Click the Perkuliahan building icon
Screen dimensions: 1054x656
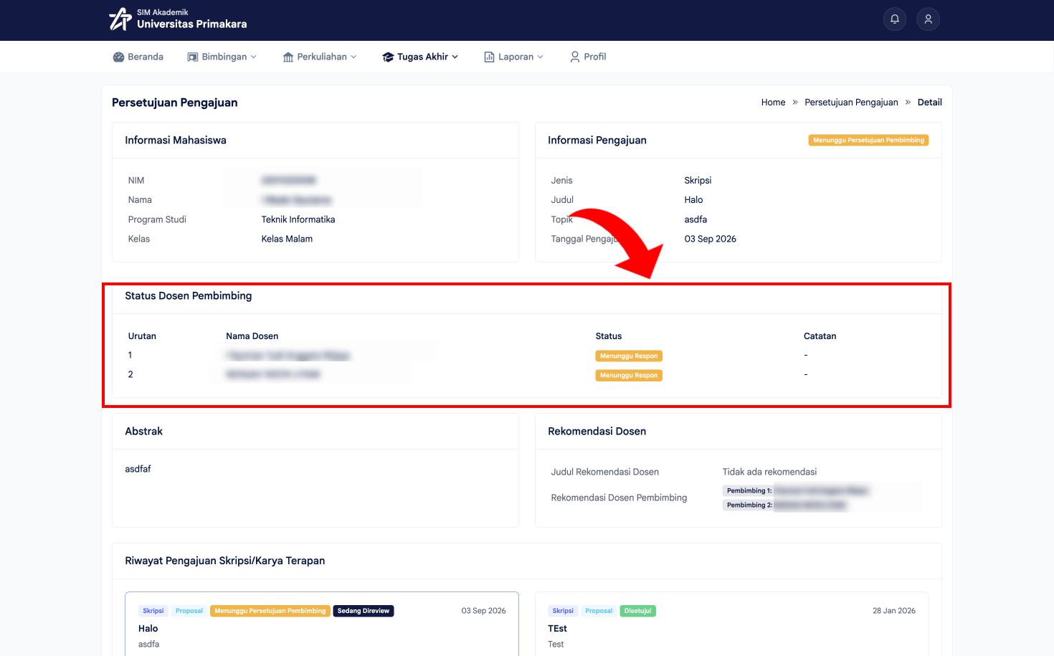[x=288, y=57]
